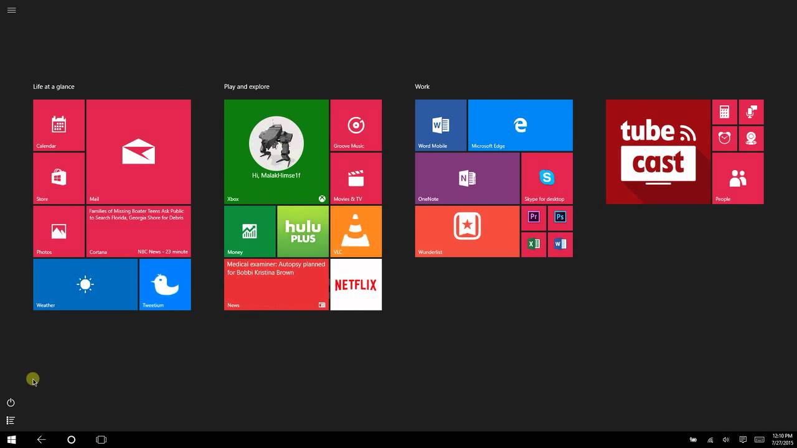The height and width of the screenshot is (448, 797).
Task: Open the Word Mobile tile
Action: pos(440,125)
